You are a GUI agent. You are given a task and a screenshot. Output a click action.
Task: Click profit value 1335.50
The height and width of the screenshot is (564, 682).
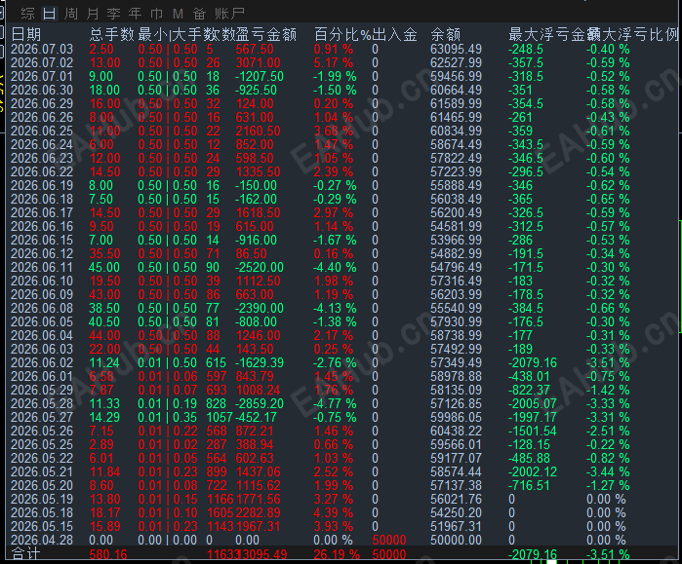[258, 172]
